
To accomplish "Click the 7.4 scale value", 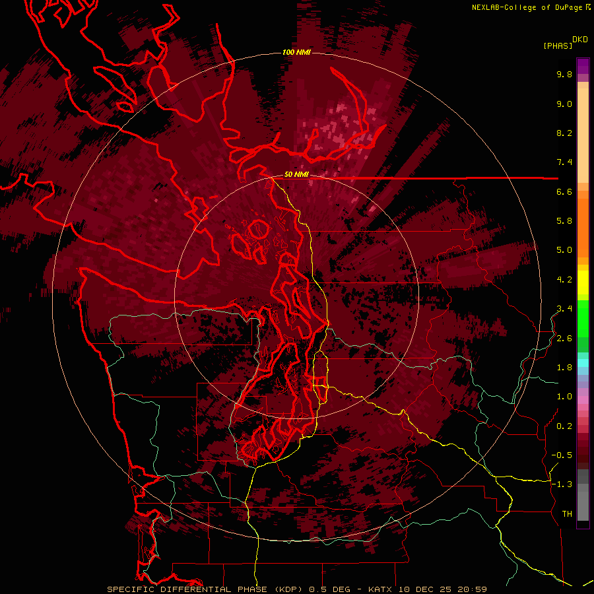I will click(564, 162).
